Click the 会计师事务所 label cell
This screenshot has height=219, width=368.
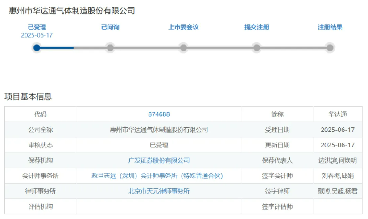pos(40,176)
